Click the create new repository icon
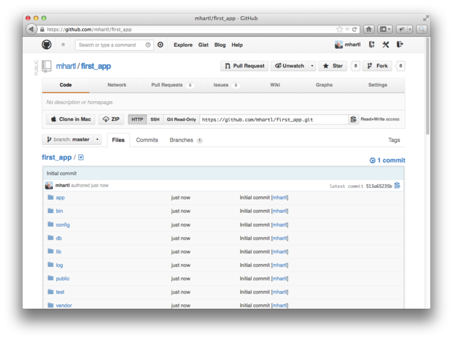 [x=372, y=45]
